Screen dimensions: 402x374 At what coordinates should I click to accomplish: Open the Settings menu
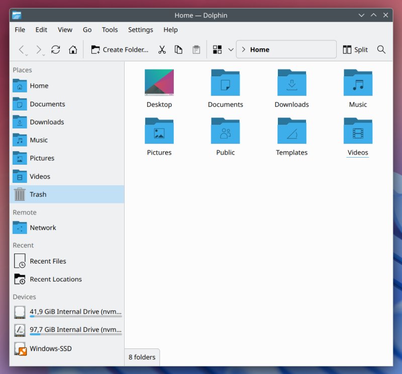click(x=140, y=30)
